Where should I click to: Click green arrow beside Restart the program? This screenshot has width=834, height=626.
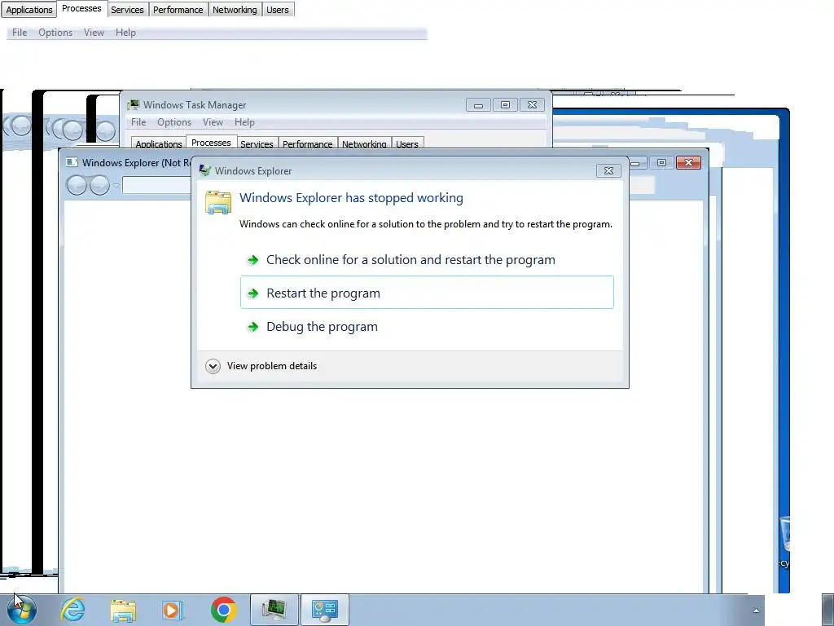pos(253,293)
